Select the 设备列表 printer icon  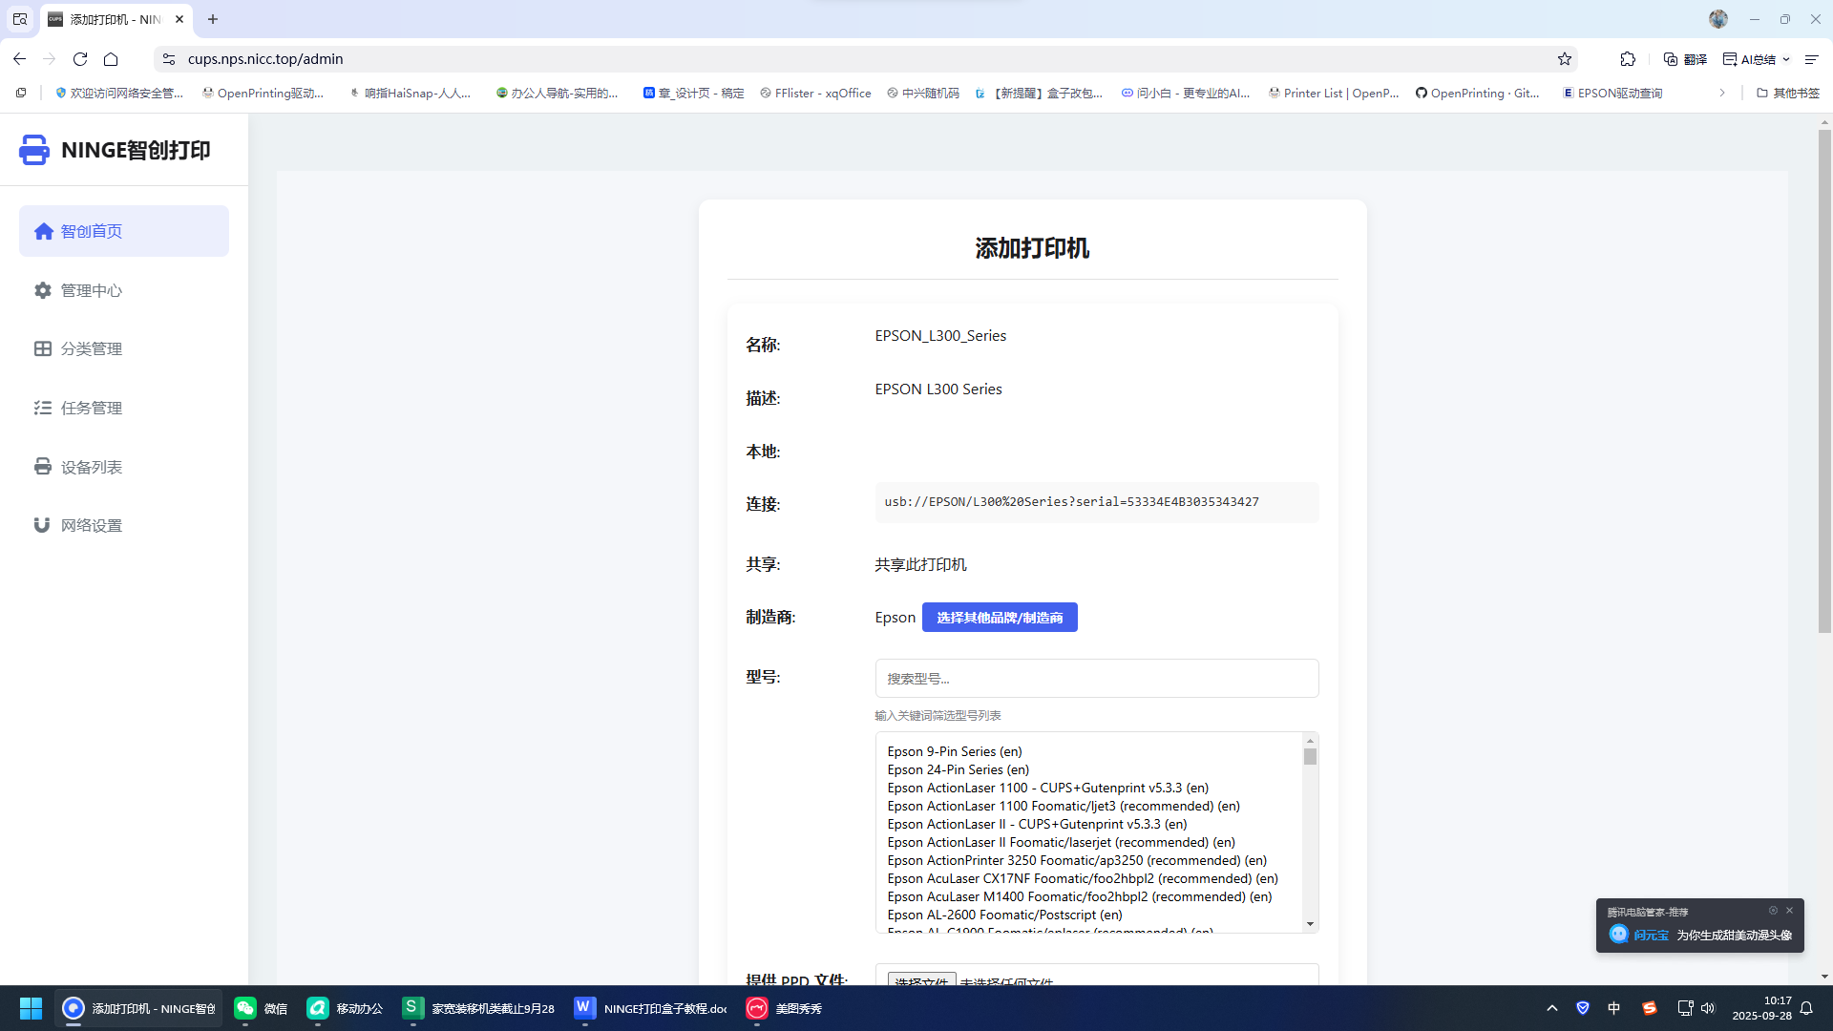point(43,467)
